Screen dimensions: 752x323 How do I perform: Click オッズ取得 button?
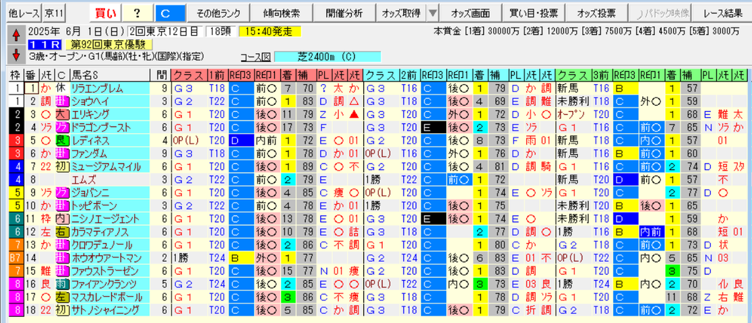401,13
